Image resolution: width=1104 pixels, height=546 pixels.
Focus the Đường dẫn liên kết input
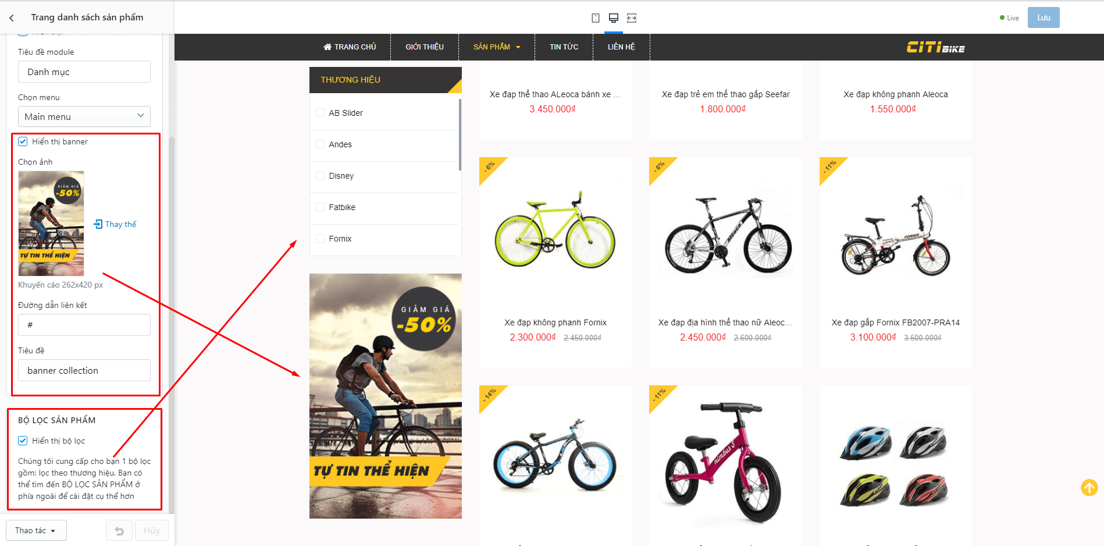[84, 325]
